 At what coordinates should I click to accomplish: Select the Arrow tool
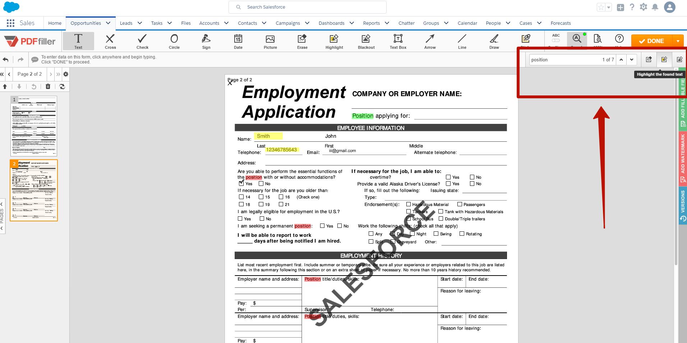point(430,41)
